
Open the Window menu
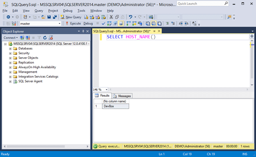[x=96, y=11]
